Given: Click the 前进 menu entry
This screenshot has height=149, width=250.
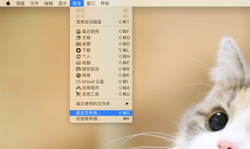Looking at the screenshot, I should (101, 16).
